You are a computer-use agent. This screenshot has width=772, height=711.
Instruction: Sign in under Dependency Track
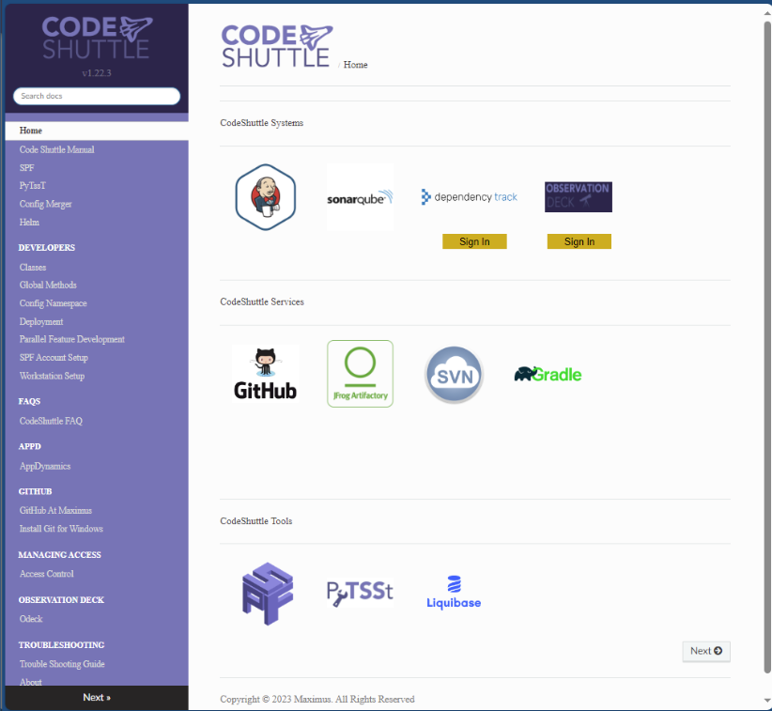(474, 241)
